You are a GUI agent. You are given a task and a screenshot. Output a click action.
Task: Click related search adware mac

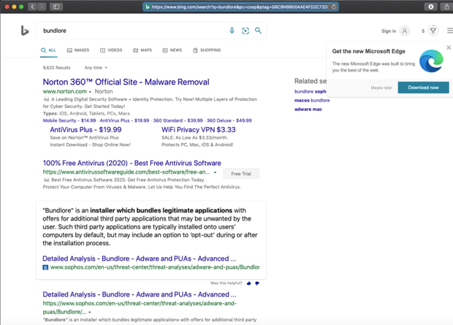pos(308,110)
